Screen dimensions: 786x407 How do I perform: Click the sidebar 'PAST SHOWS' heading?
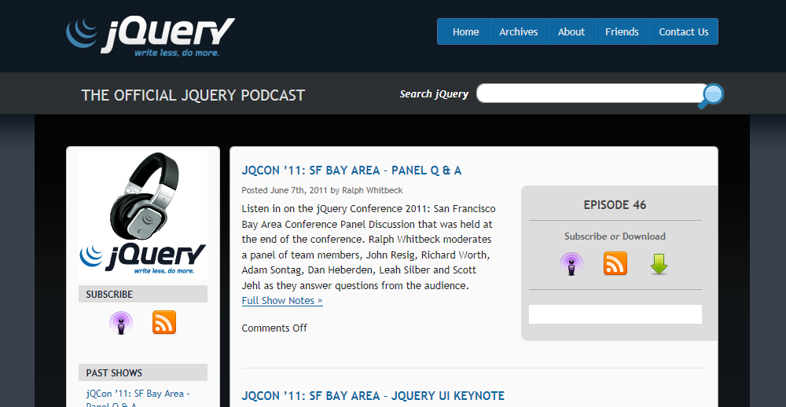click(143, 372)
